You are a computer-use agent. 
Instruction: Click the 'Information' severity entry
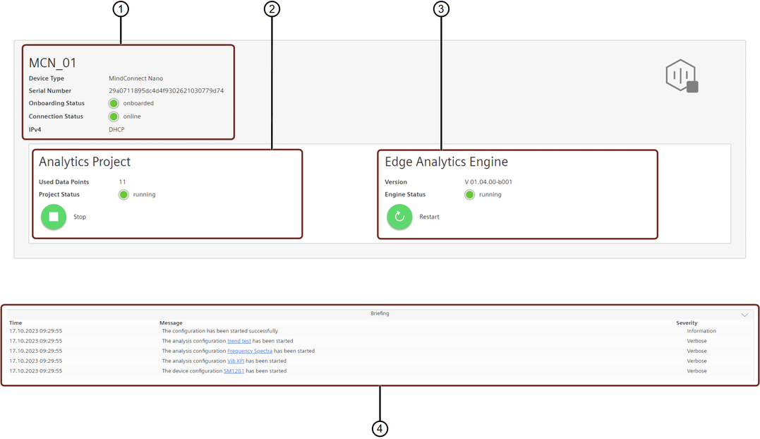click(x=701, y=331)
